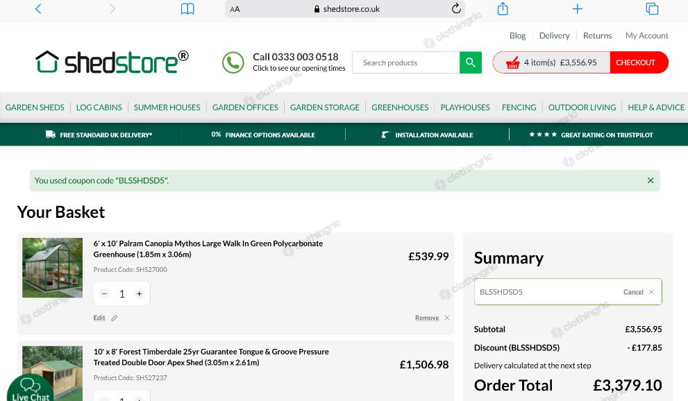Click the Order Total £3,379.10 value
The height and width of the screenshot is (401, 688).
627,385
